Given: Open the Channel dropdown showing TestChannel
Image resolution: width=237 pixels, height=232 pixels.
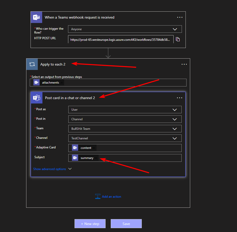Looking at the screenshot, I should 125,138.
